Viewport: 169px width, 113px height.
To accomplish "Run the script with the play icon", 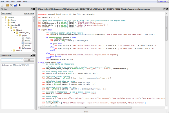I will coord(20,5).
